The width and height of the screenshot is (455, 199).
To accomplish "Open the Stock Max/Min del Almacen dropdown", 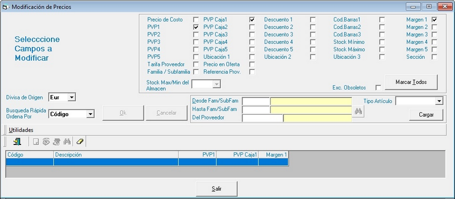I will pos(217,84).
